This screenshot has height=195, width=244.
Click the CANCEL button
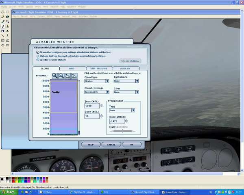tap(111, 145)
